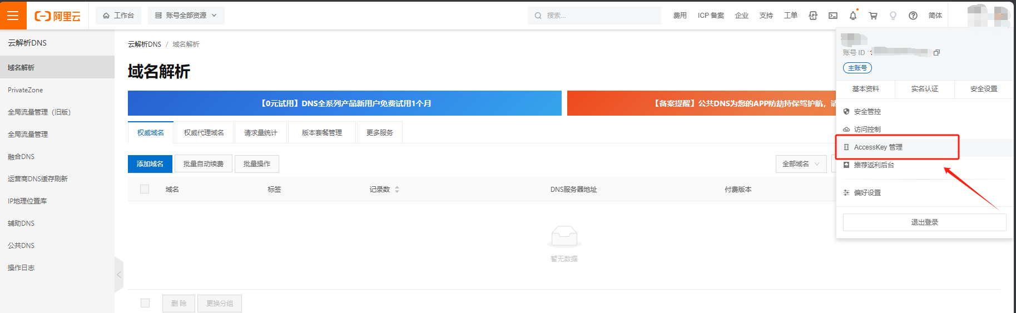The height and width of the screenshot is (313, 1016).
Task: Click the 添加域名 button
Action: pos(150,164)
